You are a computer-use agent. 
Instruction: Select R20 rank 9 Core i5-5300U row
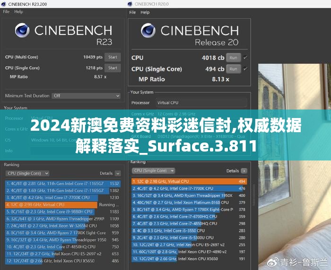(x=189, y=238)
